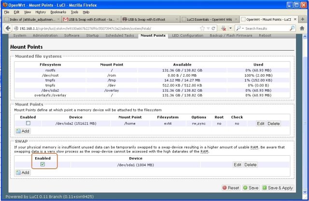The height and width of the screenshot is (201, 309).
Task: Click the Reset button with red icon
Action: pyautogui.click(x=230, y=188)
